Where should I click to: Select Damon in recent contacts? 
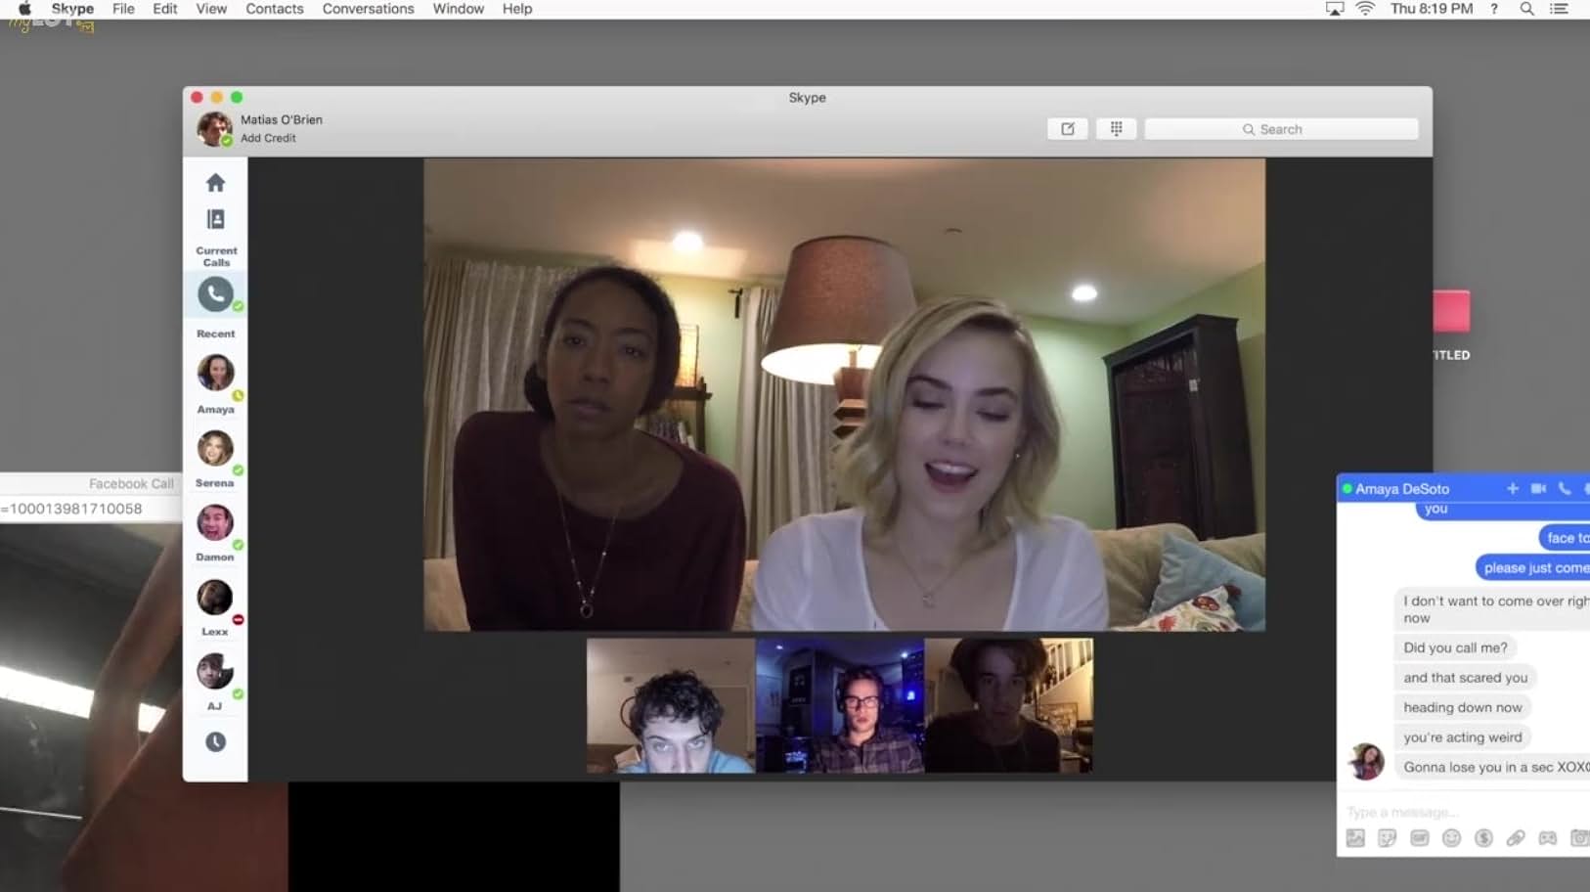(215, 523)
